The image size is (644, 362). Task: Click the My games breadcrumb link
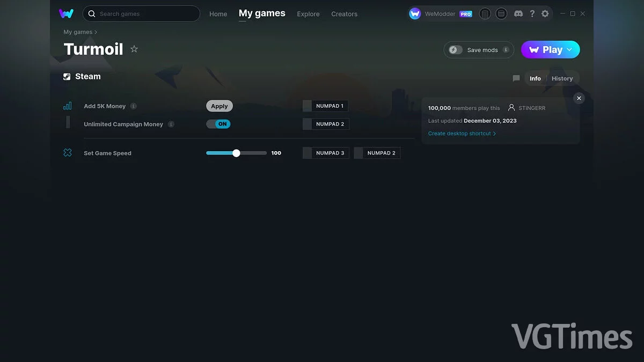tap(78, 32)
